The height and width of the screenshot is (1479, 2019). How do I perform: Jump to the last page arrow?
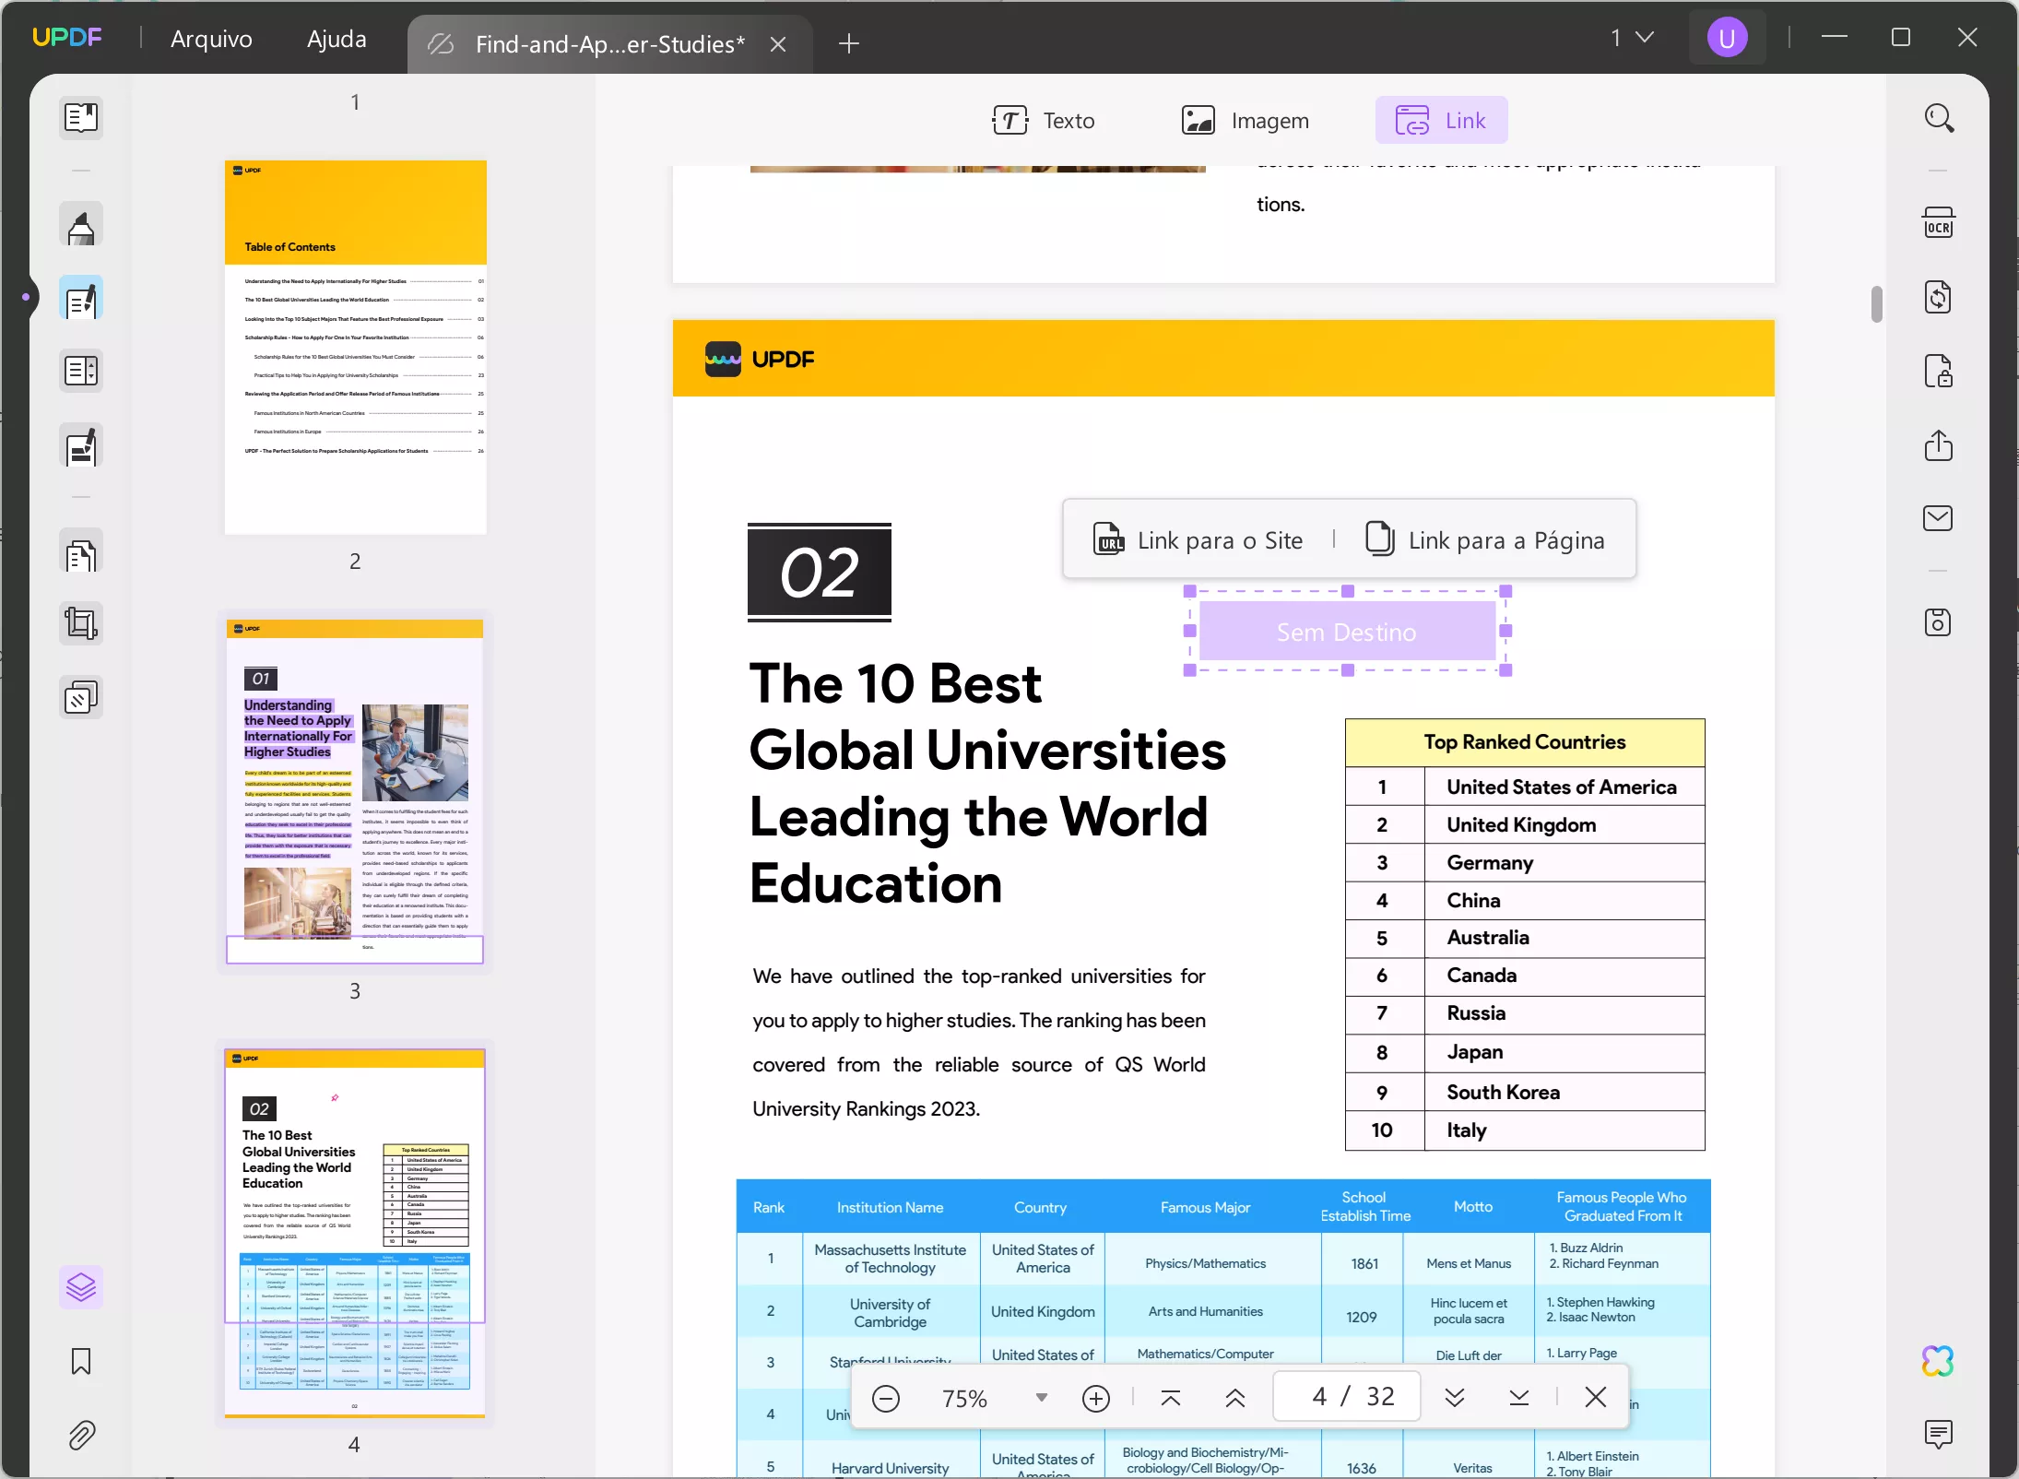pos(1518,1398)
